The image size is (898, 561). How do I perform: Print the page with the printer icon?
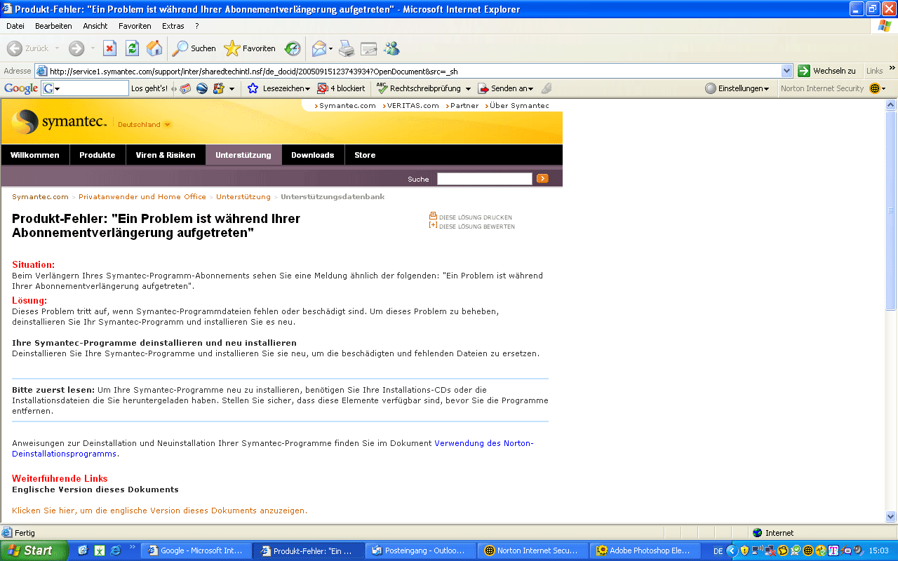pyautogui.click(x=347, y=48)
